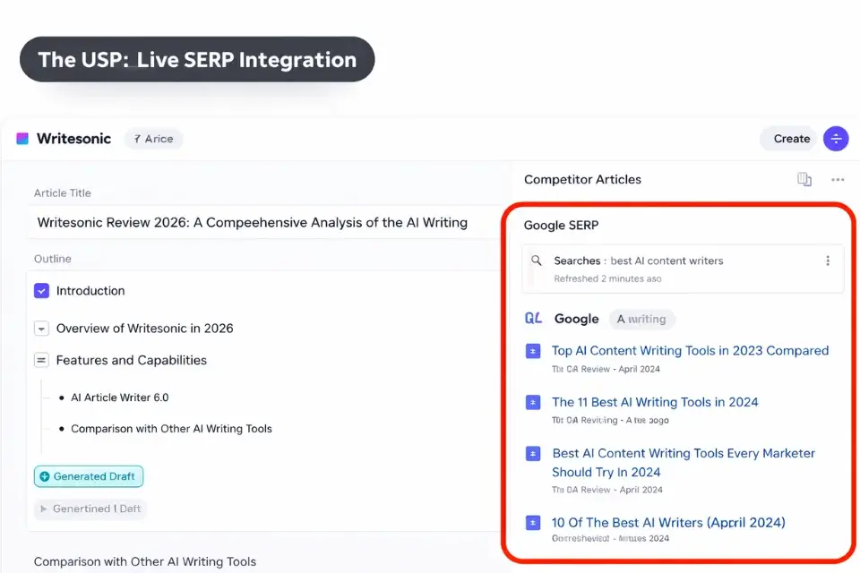
Task: Check the Introduction outline checkbox
Action: tap(41, 290)
